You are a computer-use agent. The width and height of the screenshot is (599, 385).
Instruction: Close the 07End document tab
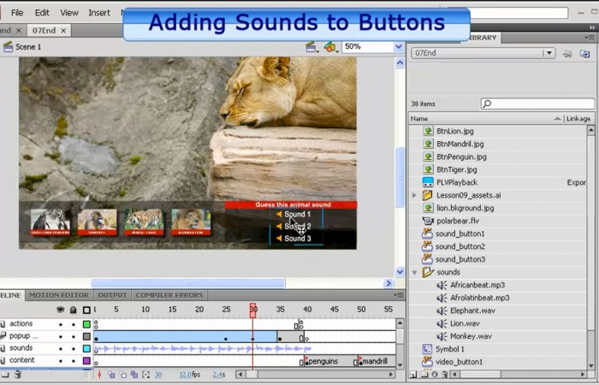tap(63, 31)
